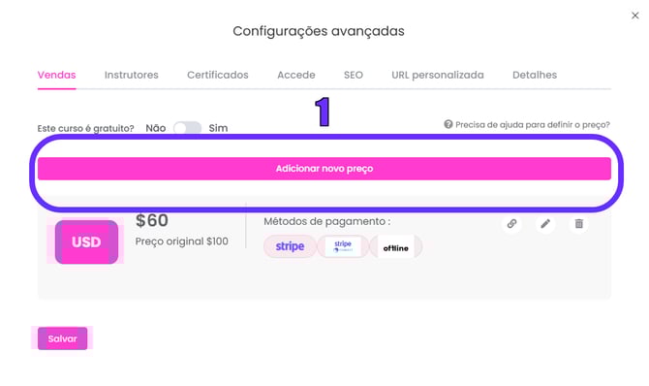The width and height of the screenshot is (649, 386).
Task: Delete the USD price with trash icon
Action: click(579, 224)
